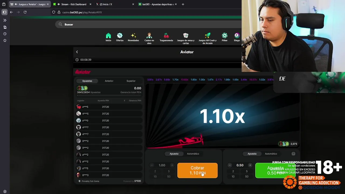Click the Aviator logo
This screenshot has width=345, height=194.
(83, 72)
